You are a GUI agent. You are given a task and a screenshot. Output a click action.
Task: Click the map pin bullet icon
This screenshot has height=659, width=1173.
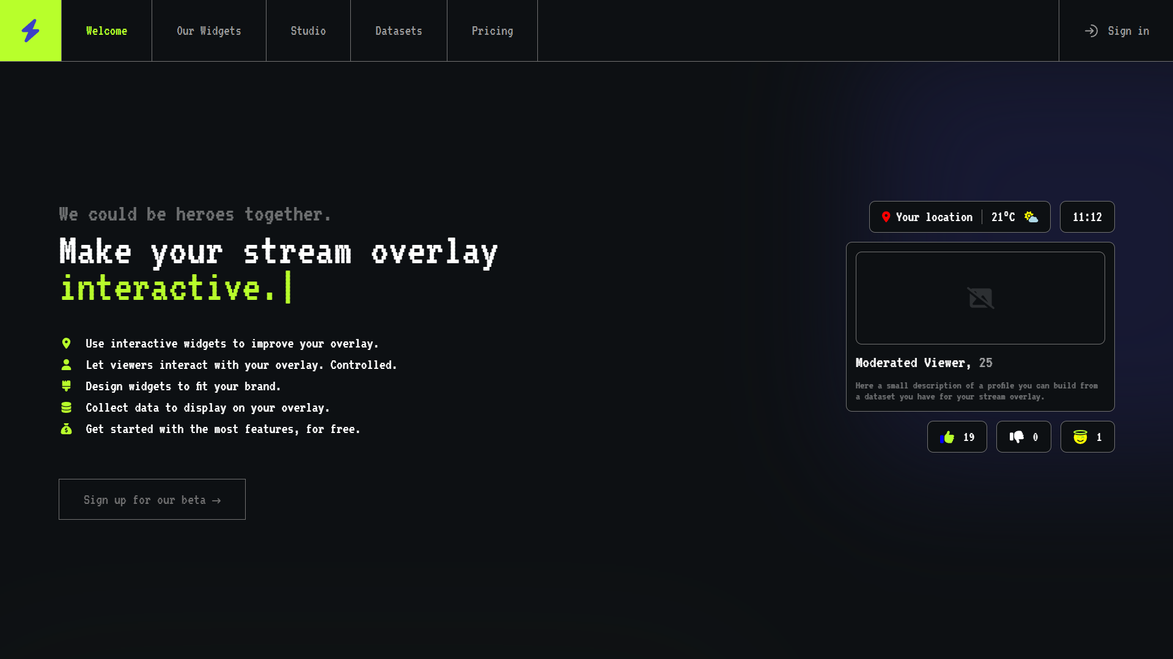(66, 343)
